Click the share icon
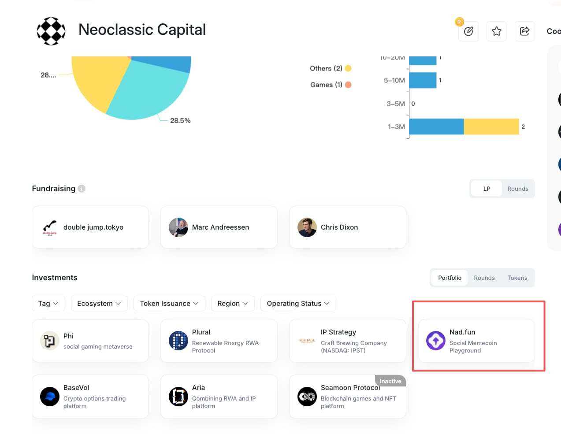Viewport: 561px width, 442px height. (524, 31)
